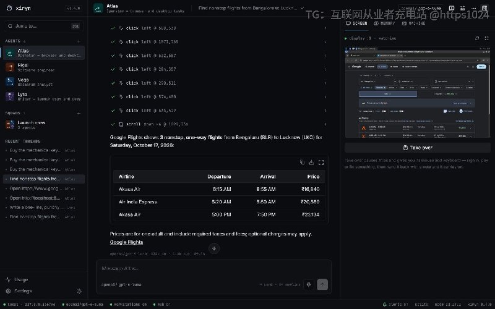Image resolution: width=495 pixels, height=309 pixels.
Task: Select the Vega research analyst agent
Action: pyautogui.click(x=43, y=82)
